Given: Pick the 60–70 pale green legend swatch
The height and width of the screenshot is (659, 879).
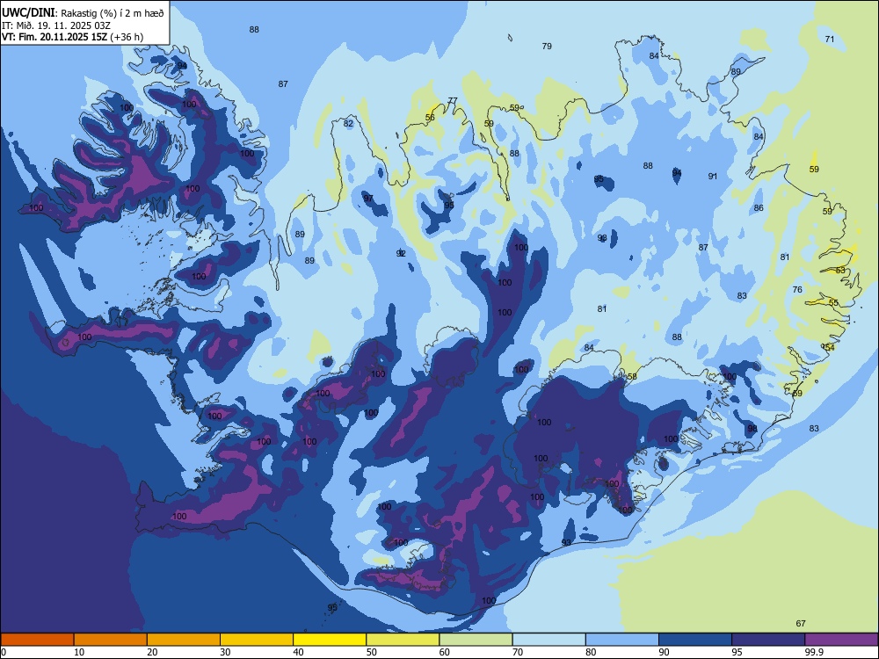Looking at the screenshot, I should coord(476,640).
